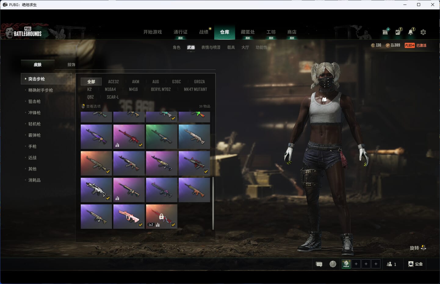Filter skins by MK47 MUTANT
The image size is (440, 284).
point(196,89)
